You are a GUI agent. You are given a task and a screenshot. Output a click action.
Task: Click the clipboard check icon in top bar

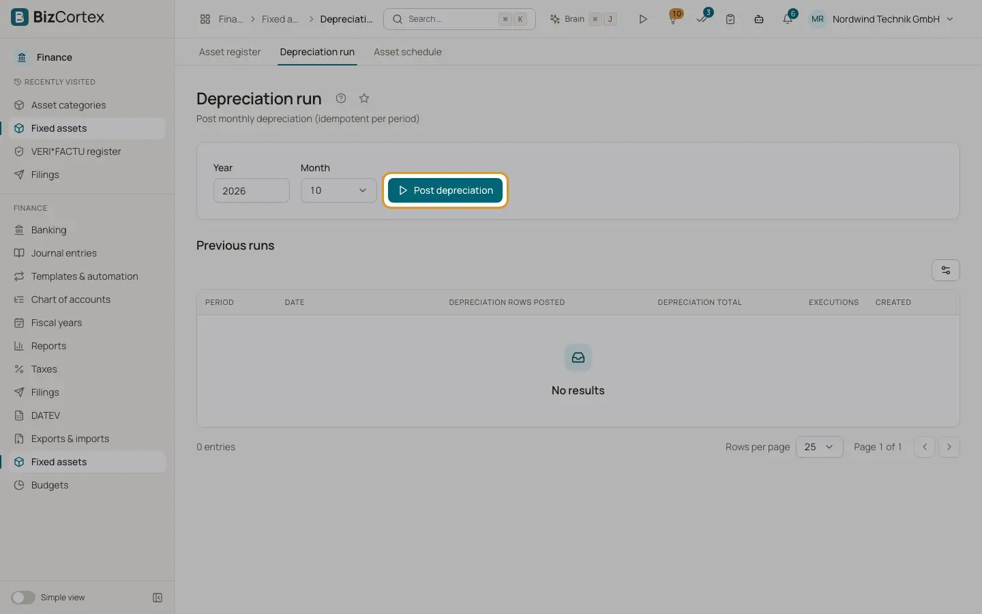pos(730,19)
